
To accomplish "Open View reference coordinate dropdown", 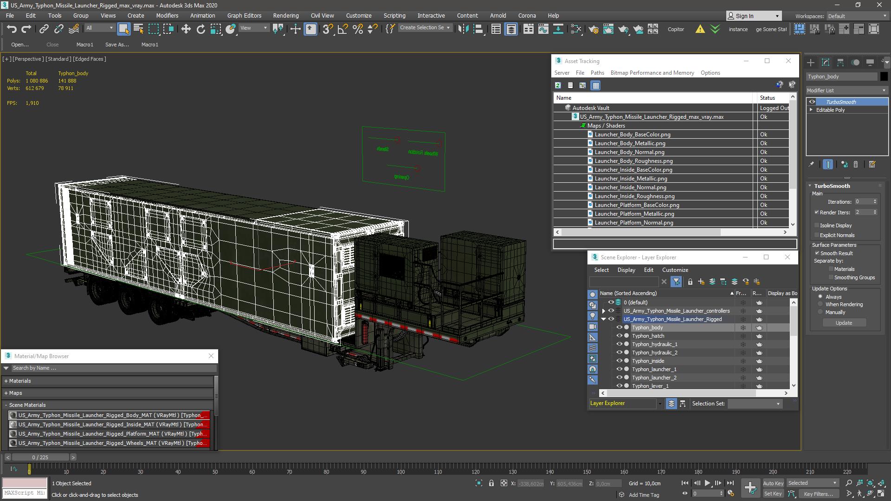I will tap(253, 28).
